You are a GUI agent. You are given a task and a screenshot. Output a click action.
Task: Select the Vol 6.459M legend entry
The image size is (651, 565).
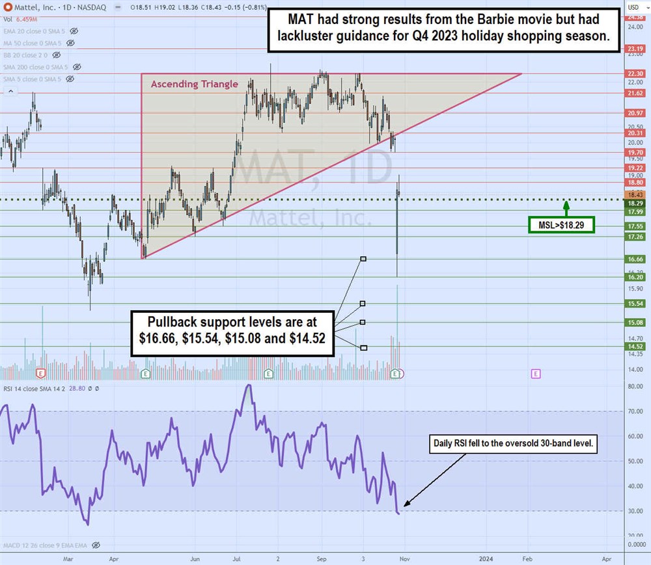tap(20, 20)
